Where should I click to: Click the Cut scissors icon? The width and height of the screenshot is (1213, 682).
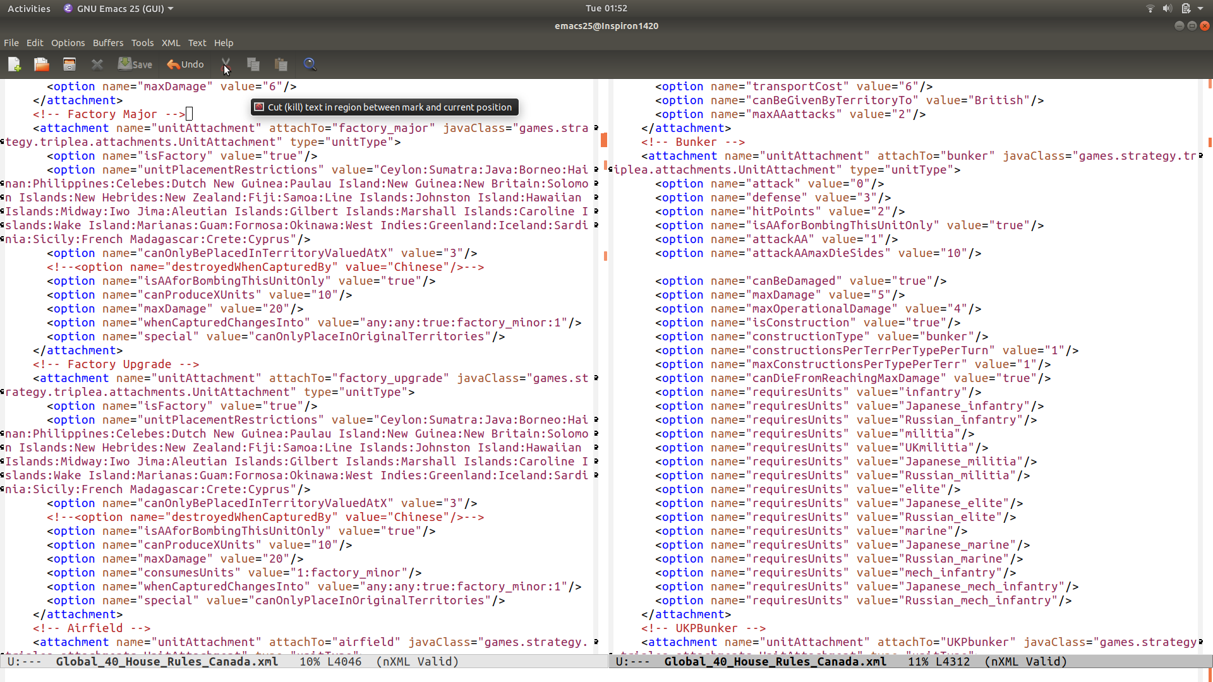click(226, 64)
